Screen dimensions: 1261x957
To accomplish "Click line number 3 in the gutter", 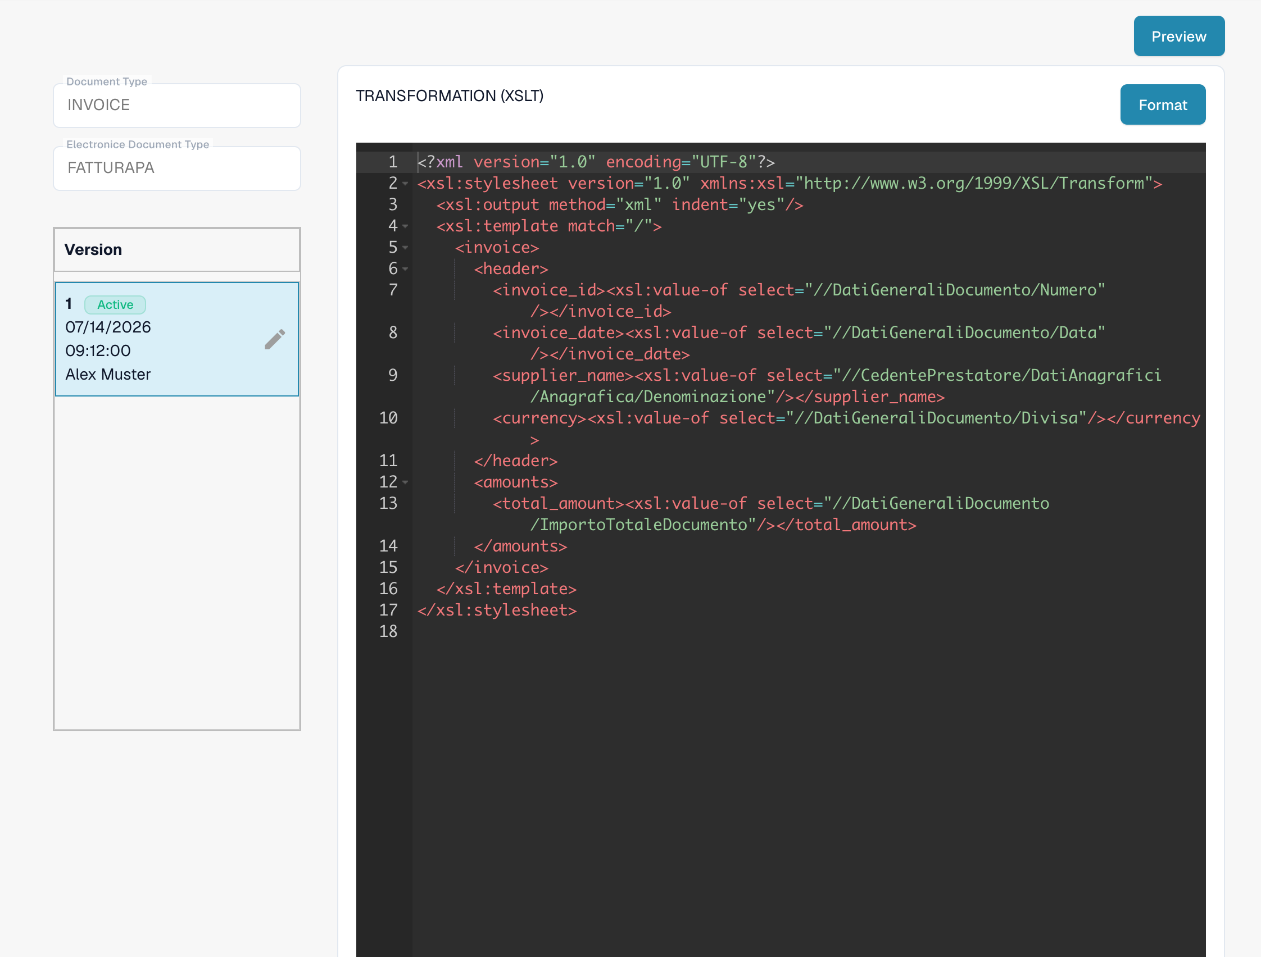I will (393, 205).
